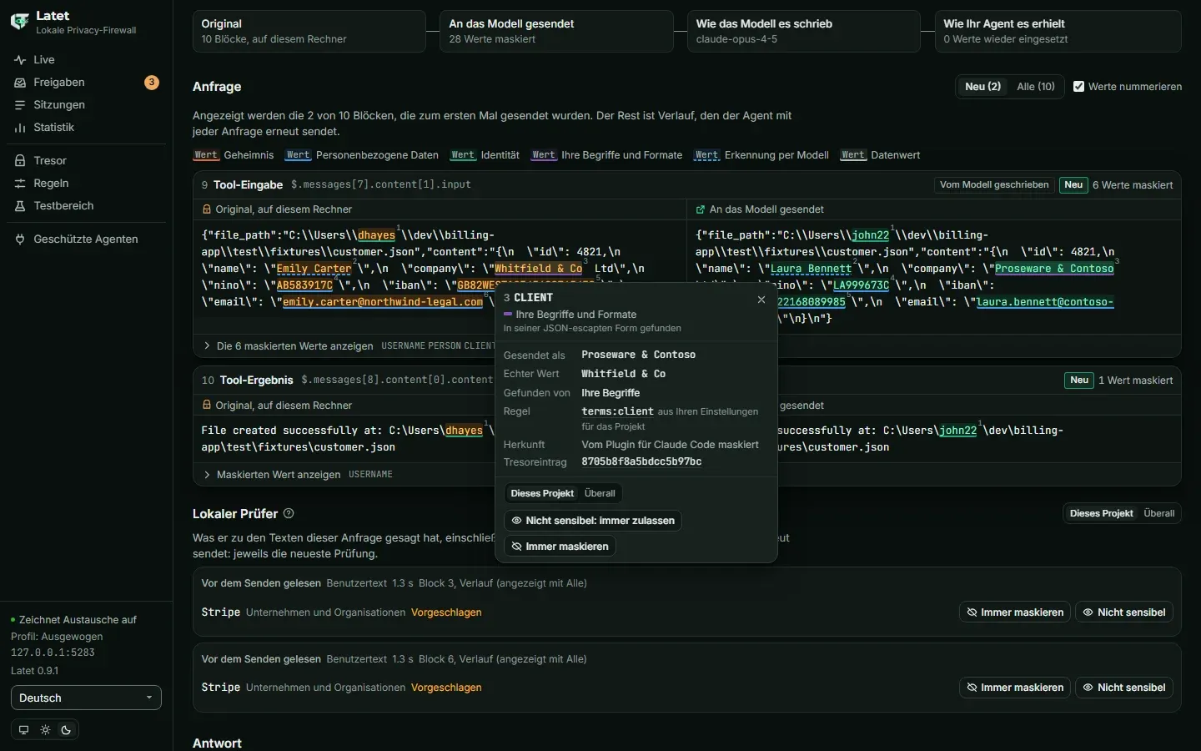The height and width of the screenshot is (751, 1201).
Task: Select Dieses Projekt scope in popup
Action: click(542, 494)
